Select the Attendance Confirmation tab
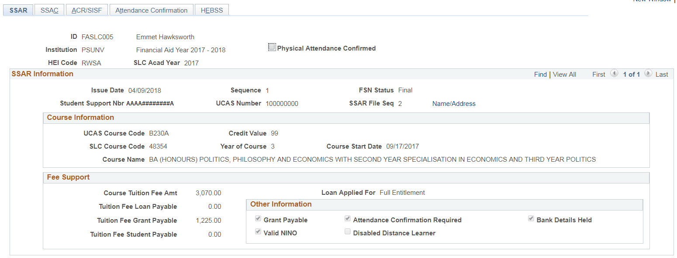The height and width of the screenshot is (258, 677). pyautogui.click(x=151, y=10)
